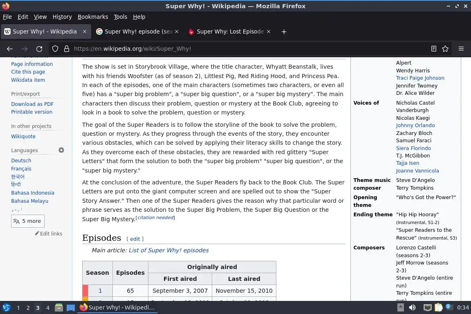Open a new tab with the plus button

point(284,31)
